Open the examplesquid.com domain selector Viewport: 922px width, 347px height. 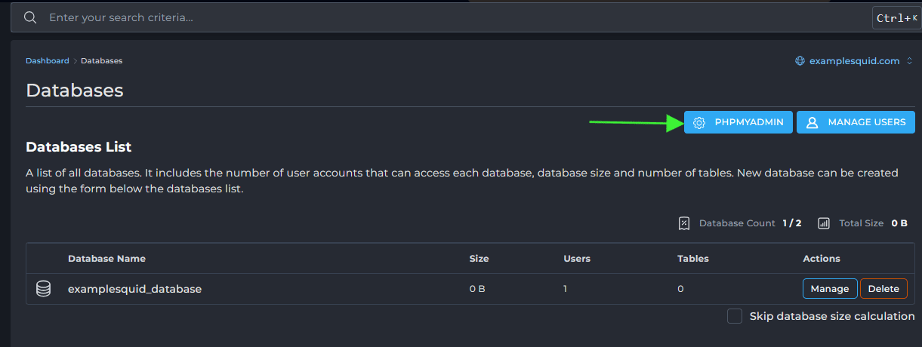point(854,61)
